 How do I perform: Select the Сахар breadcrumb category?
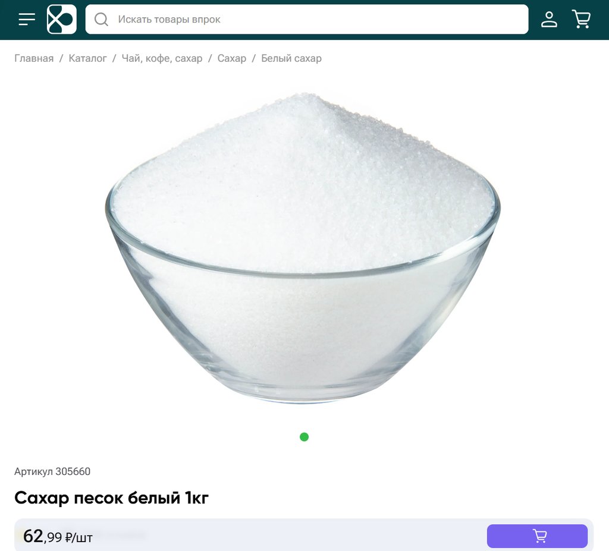231,58
